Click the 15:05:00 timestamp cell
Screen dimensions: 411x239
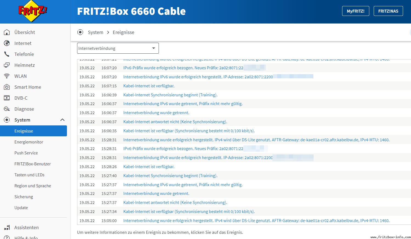pos(109,221)
